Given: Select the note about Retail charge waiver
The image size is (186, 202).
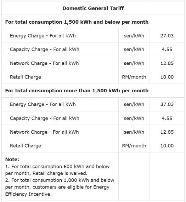Looking at the screenshot, I should pos(57,170).
